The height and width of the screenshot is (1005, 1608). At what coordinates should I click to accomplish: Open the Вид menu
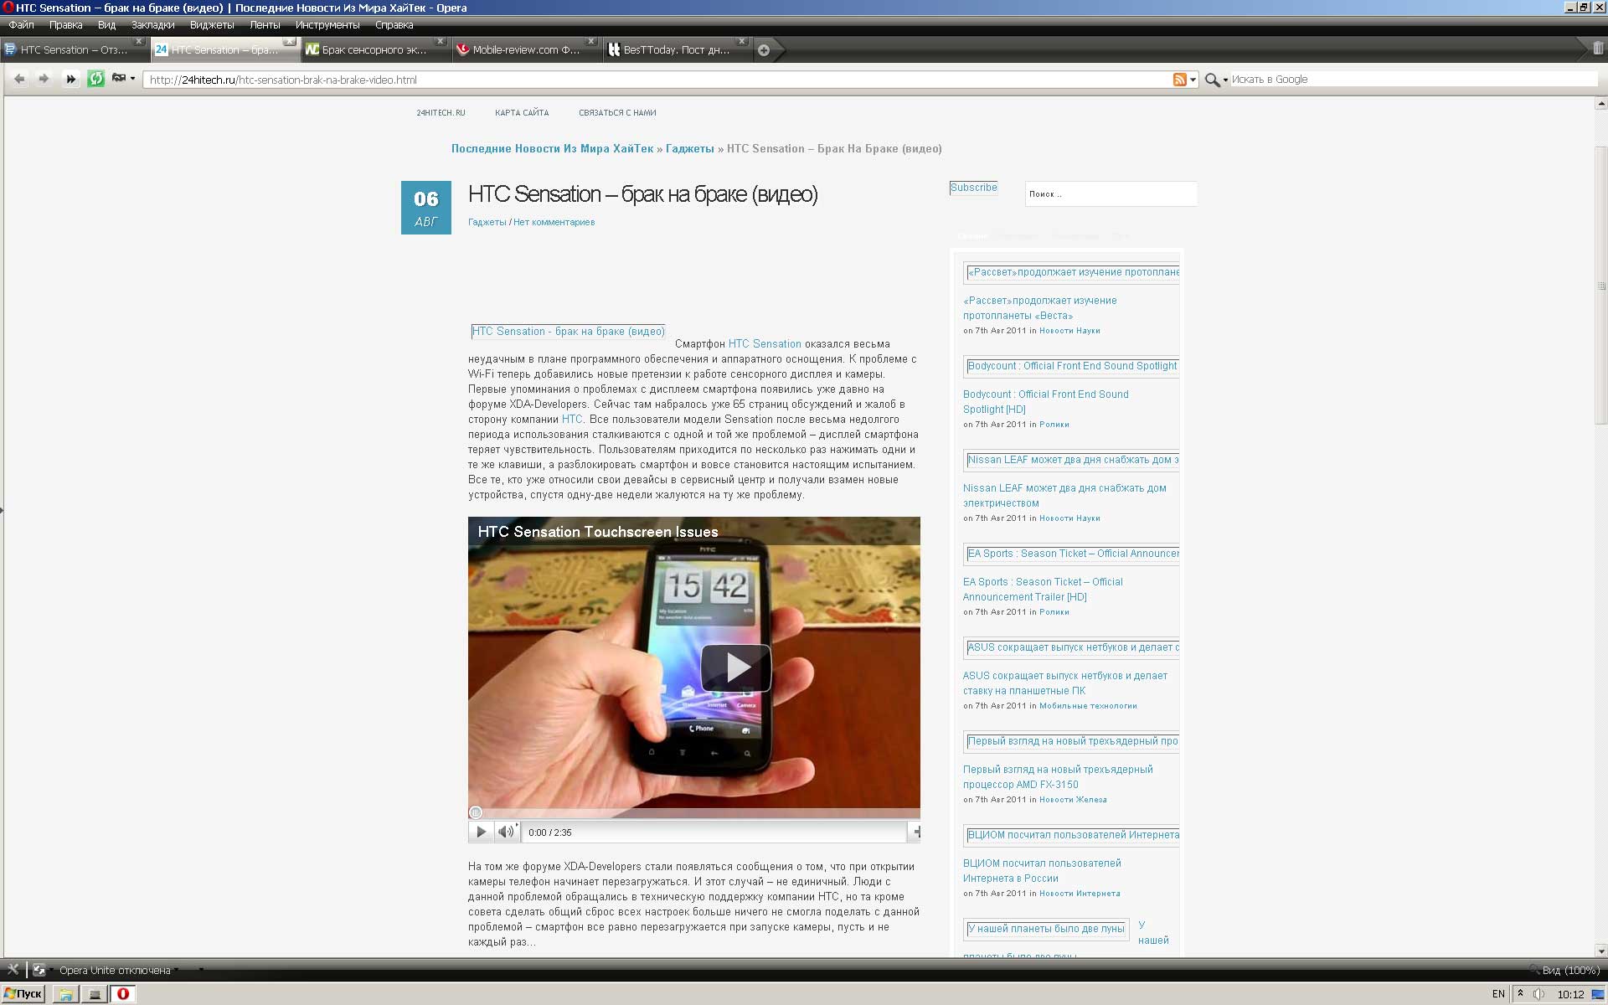pos(106,25)
